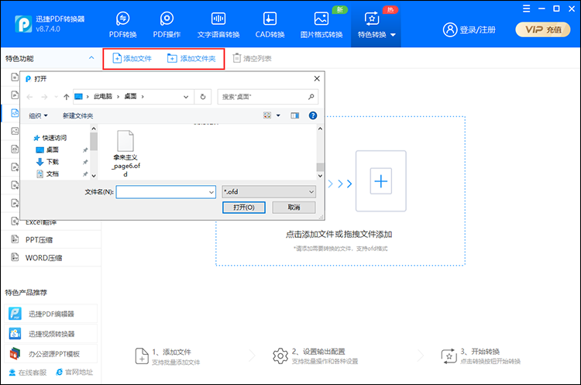Image resolution: width=581 pixels, height=385 pixels.
Task: Click dialog forward navigation arrow
Action: click(44, 97)
